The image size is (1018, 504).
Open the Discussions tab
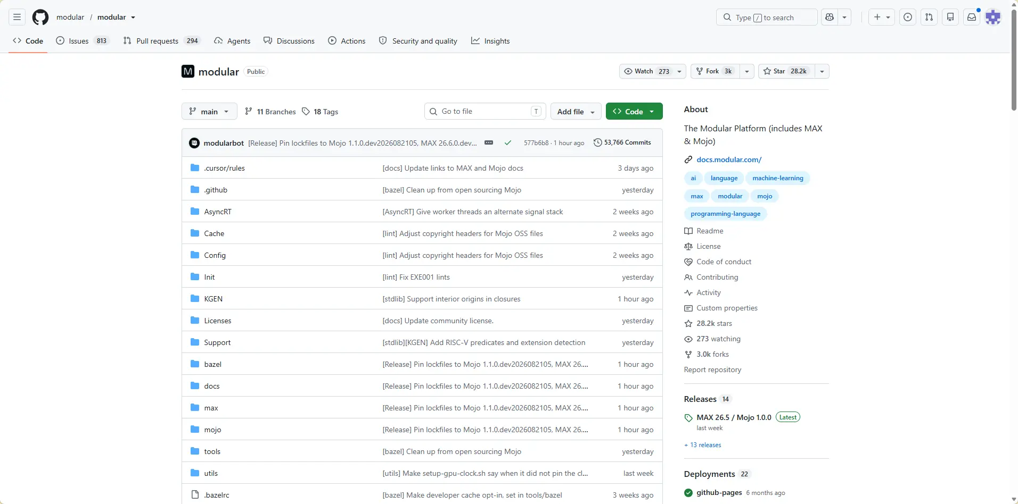(289, 41)
